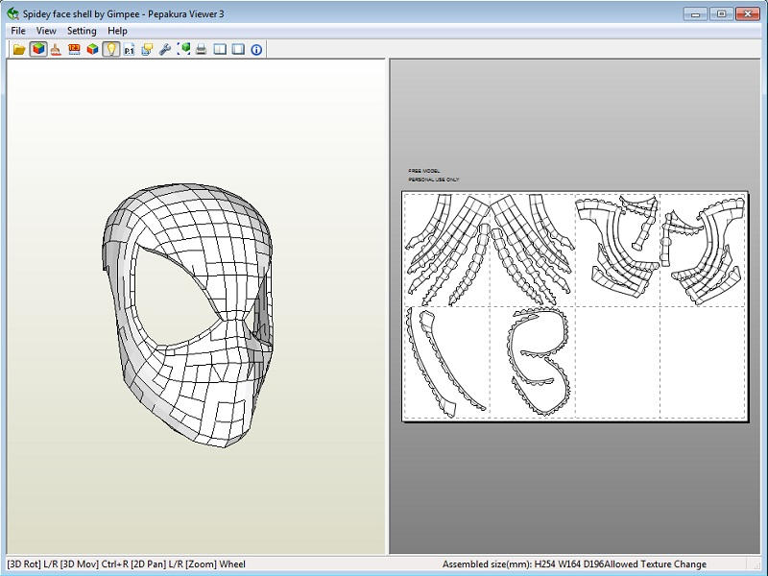Expand the Setting menu
The width and height of the screenshot is (768, 576).
click(x=82, y=31)
